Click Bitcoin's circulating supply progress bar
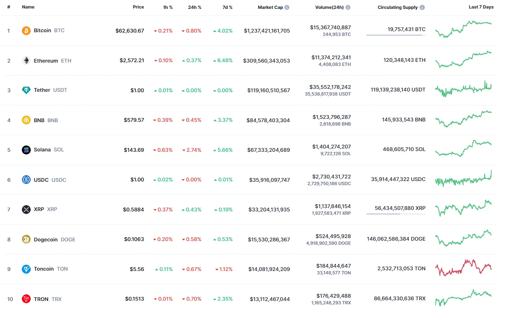 point(396,35)
